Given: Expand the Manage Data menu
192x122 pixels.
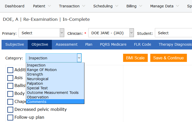Looking at the screenshot, I should click(164, 6).
